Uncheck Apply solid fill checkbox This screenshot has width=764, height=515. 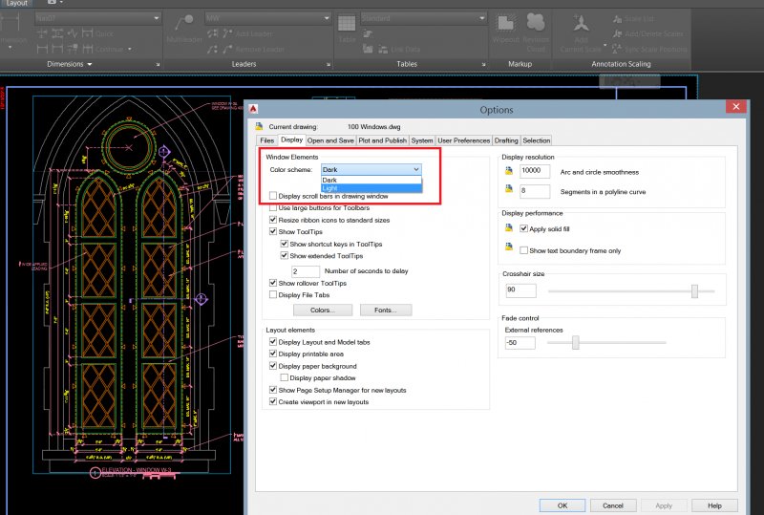524,229
